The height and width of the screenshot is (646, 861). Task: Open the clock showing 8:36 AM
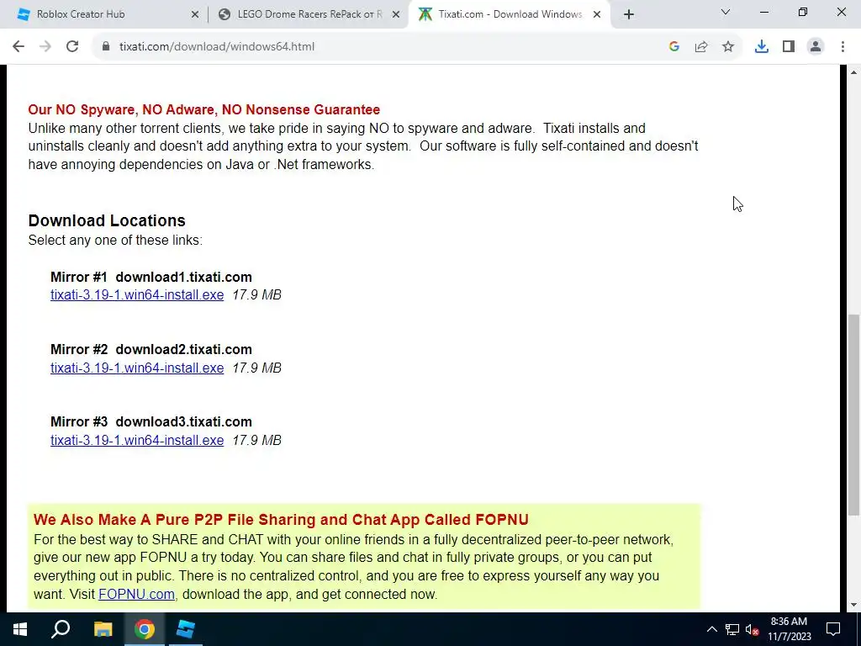[789, 629]
